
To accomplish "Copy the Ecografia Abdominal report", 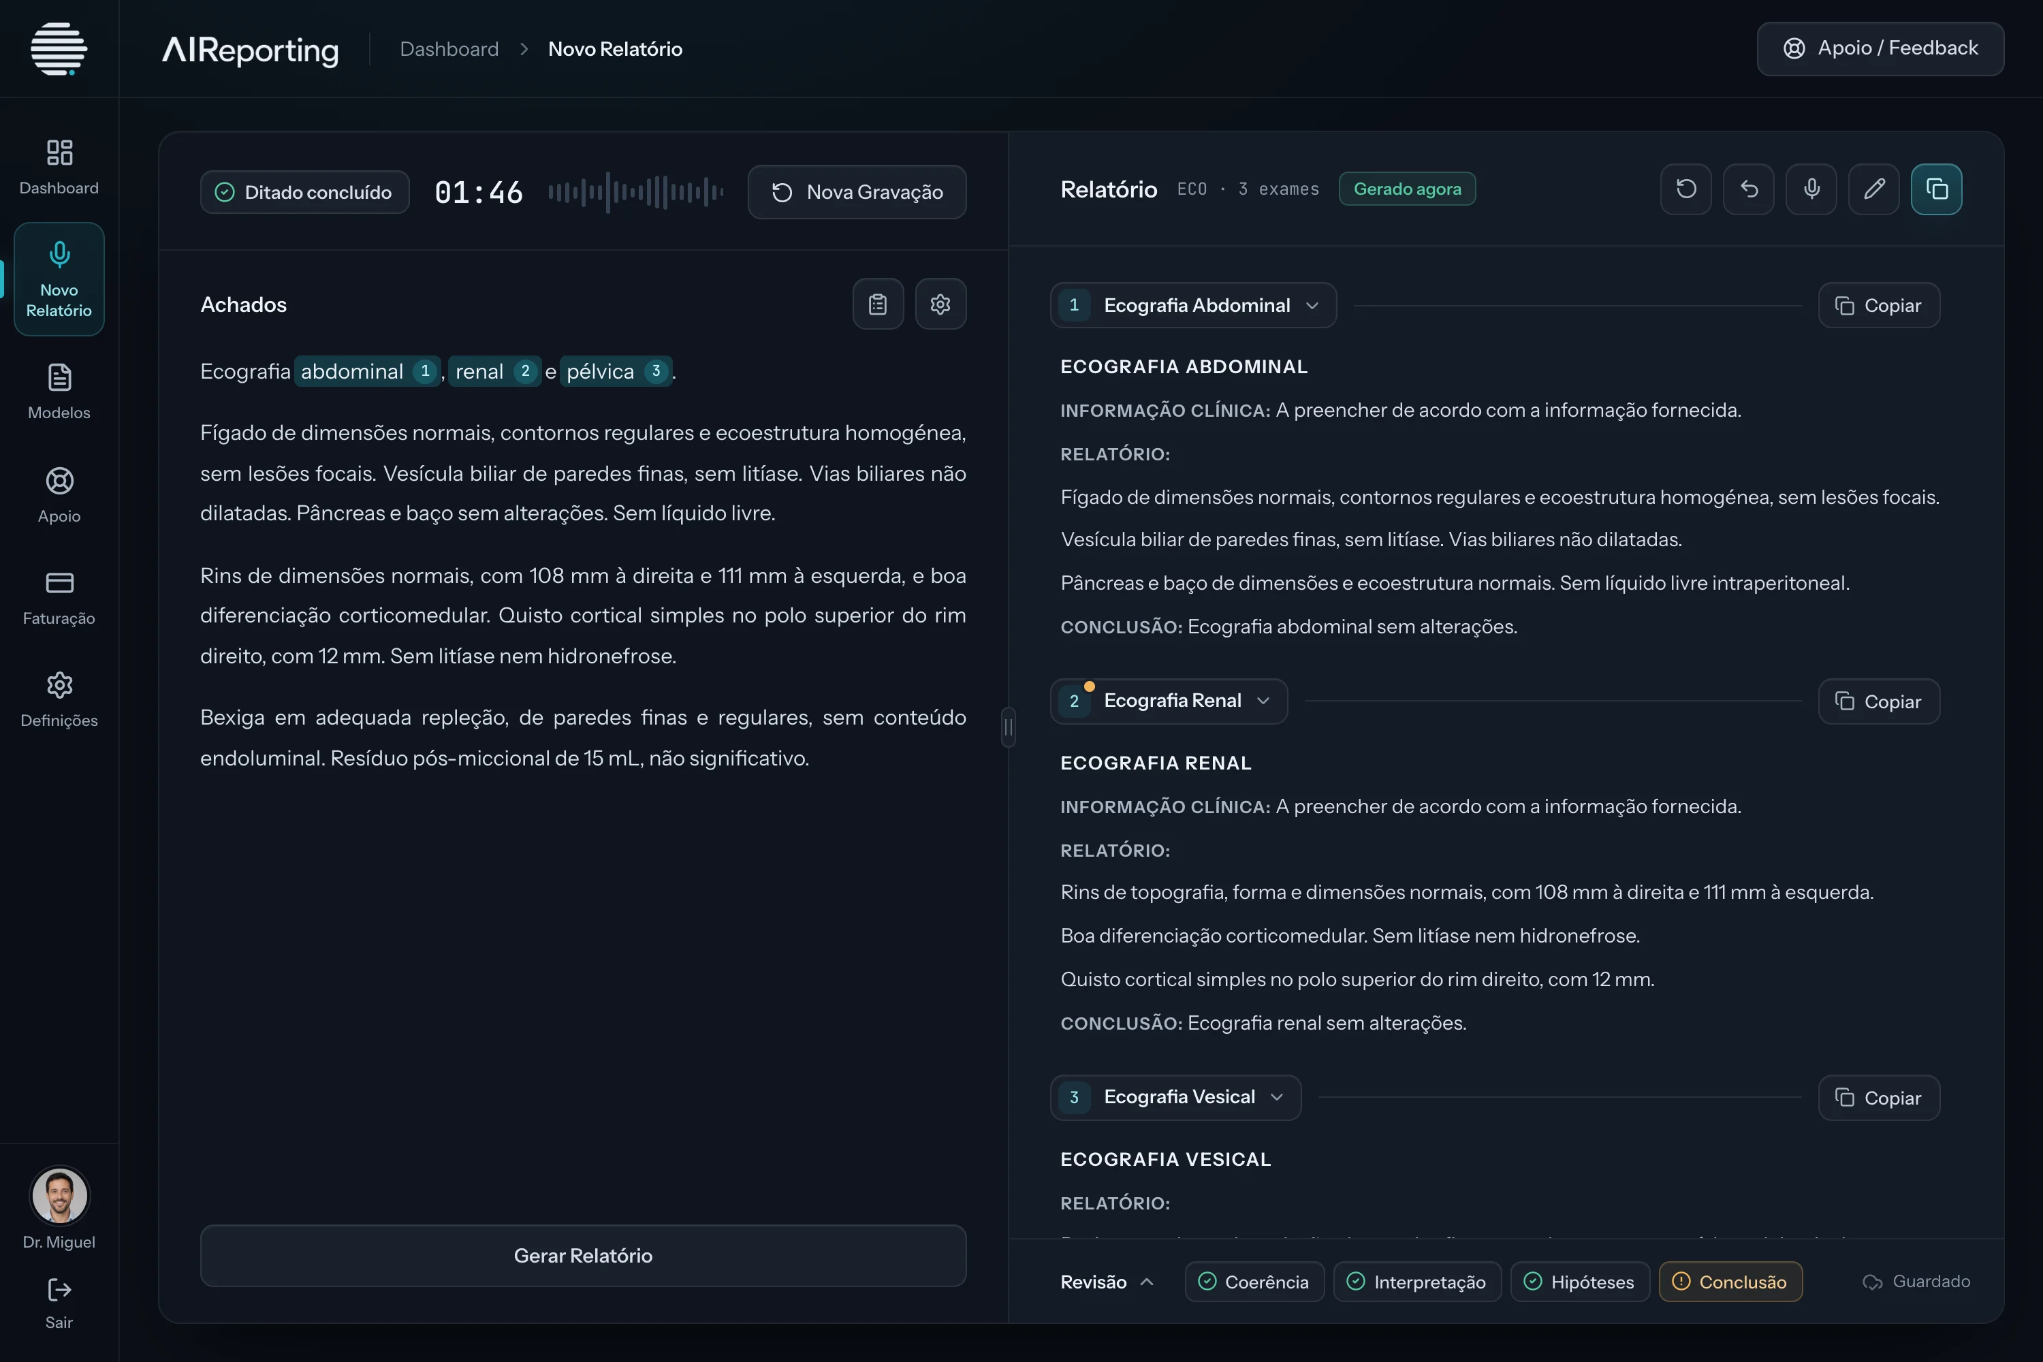I will click(1879, 305).
